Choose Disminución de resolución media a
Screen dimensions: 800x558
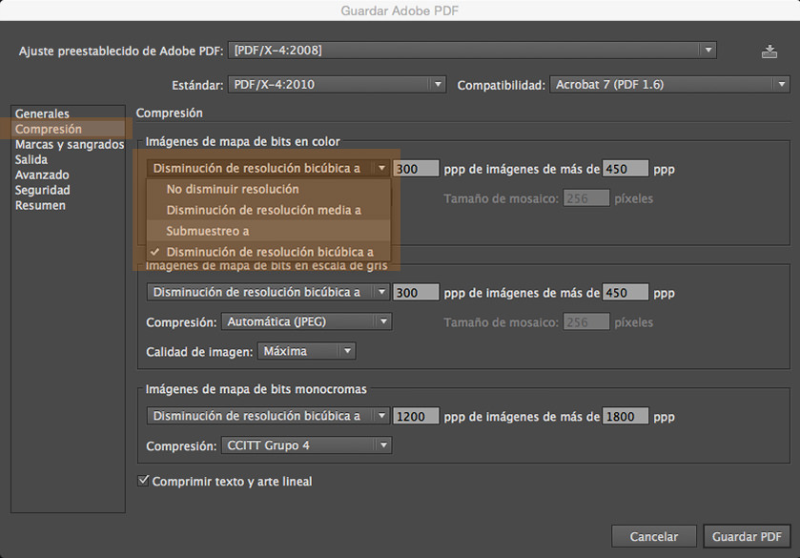click(x=269, y=210)
